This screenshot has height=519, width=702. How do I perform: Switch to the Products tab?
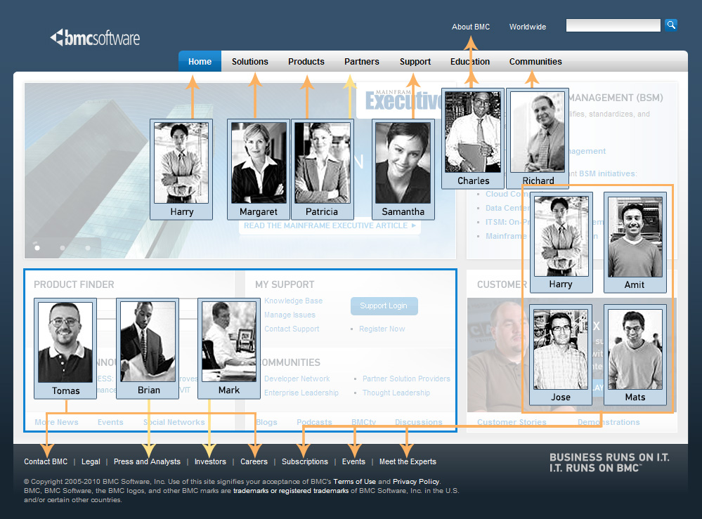306,61
